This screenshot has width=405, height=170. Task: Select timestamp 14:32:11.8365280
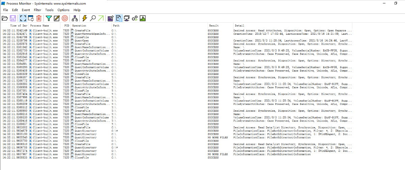(x=15, y=67)
